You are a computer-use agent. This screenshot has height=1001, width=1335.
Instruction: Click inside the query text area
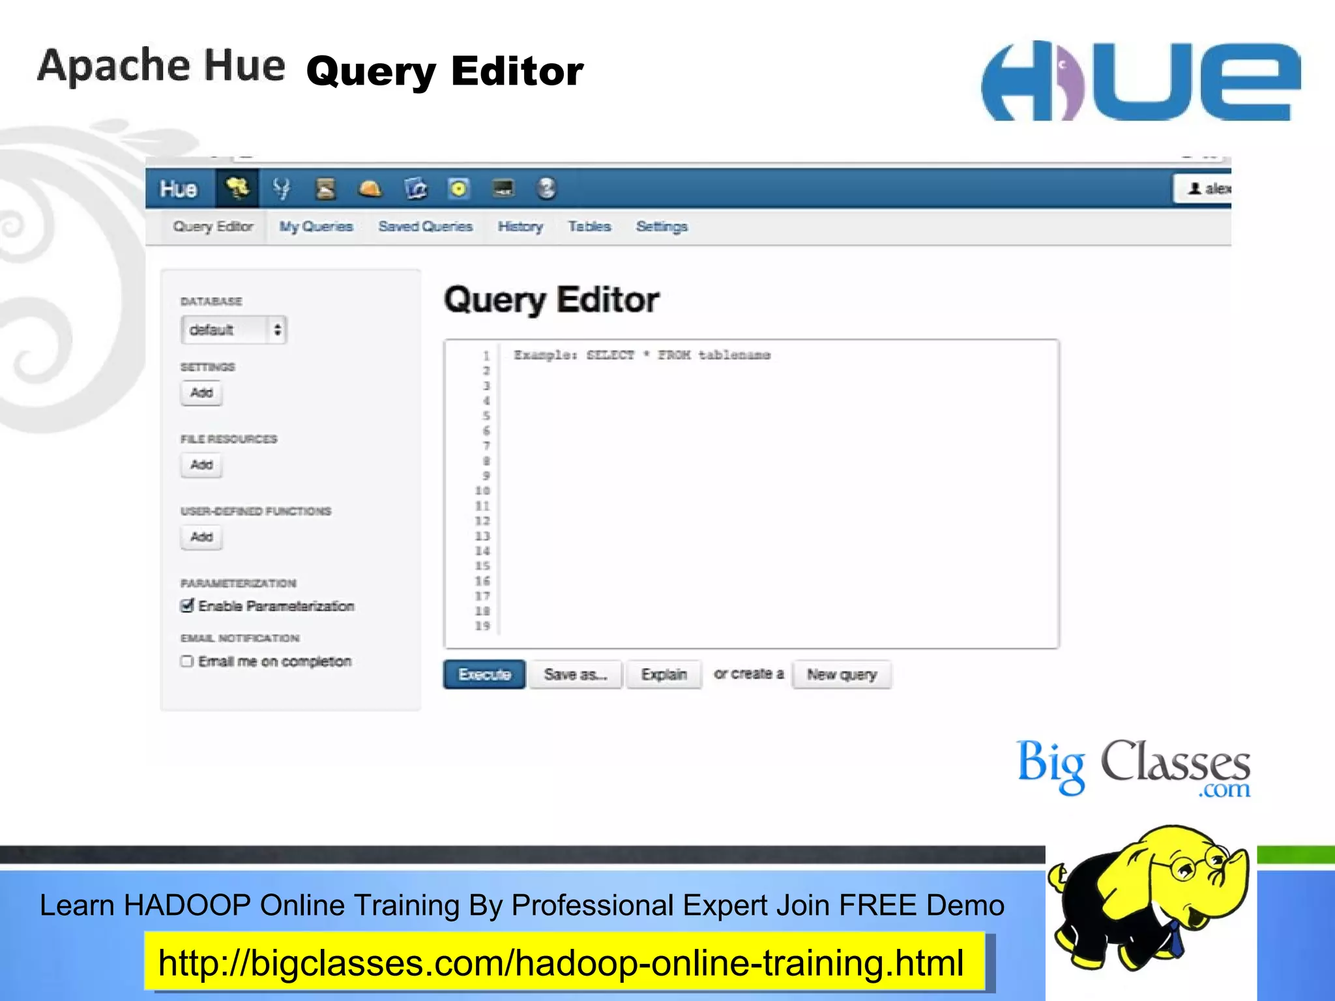tap(752, 494)
